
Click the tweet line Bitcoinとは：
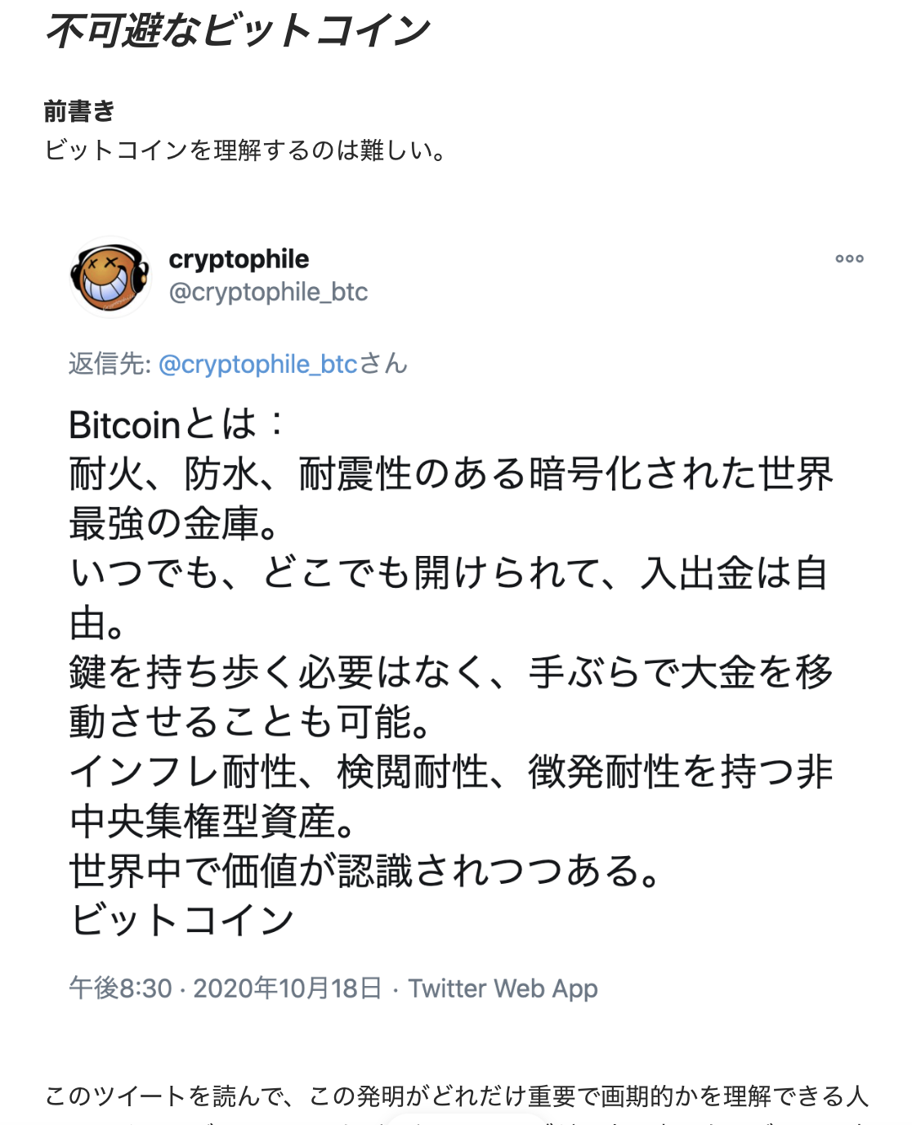click(177, 425)
